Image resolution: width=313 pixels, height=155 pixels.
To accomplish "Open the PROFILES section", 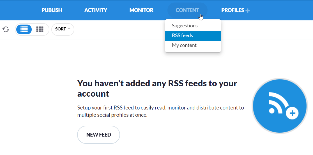I will point(233,10).
